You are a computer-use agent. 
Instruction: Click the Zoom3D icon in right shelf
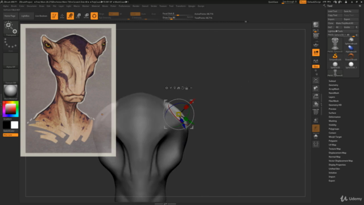coord(316,96)
